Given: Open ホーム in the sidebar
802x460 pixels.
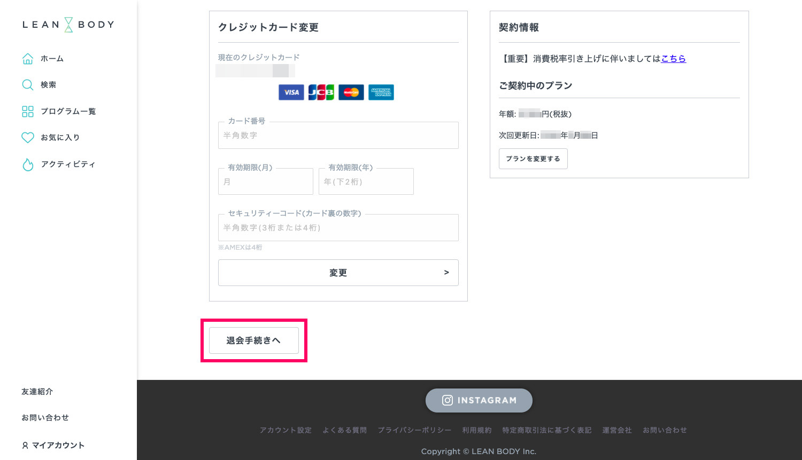Looking at the screenshot, I should click(52, 59).
